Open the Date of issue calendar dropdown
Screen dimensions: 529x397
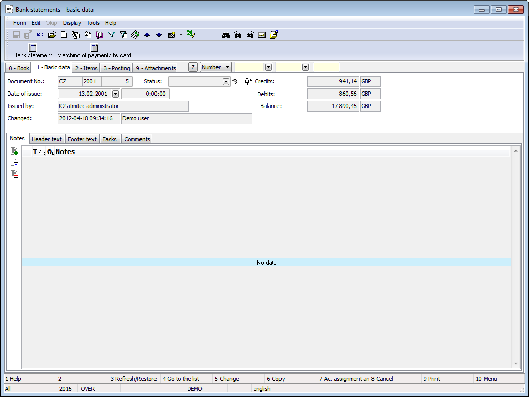click(115, 94)
